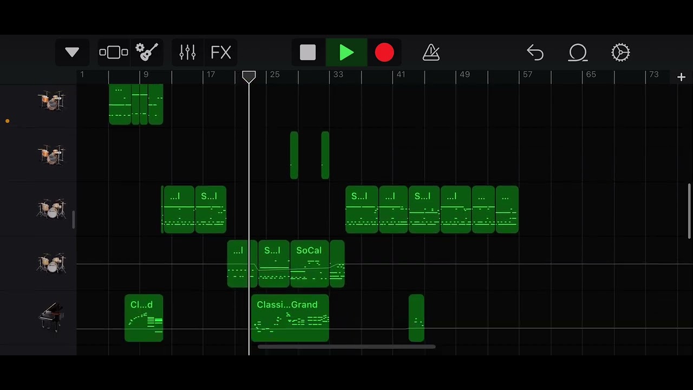Image resolution: width=693 pixels, height=390 pixels.
Task: Select the playhead marker on ruler
Action: [249, 77]
